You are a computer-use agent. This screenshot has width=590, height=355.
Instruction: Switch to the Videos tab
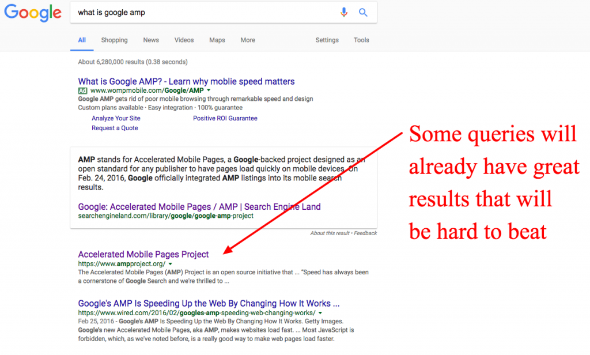click(x=184, y=40)
